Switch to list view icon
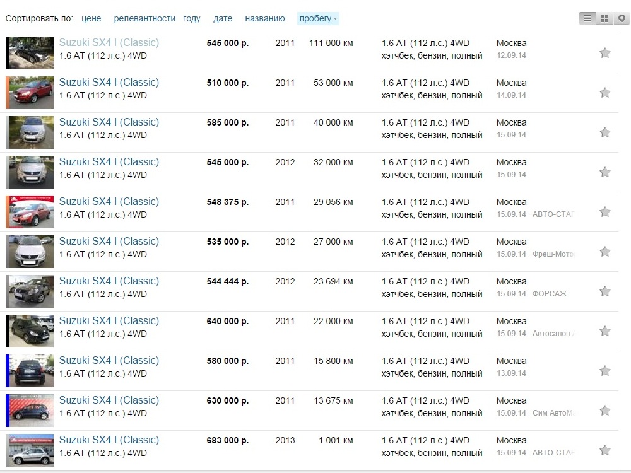Screen dimensions: 631x473 (587, 18)
